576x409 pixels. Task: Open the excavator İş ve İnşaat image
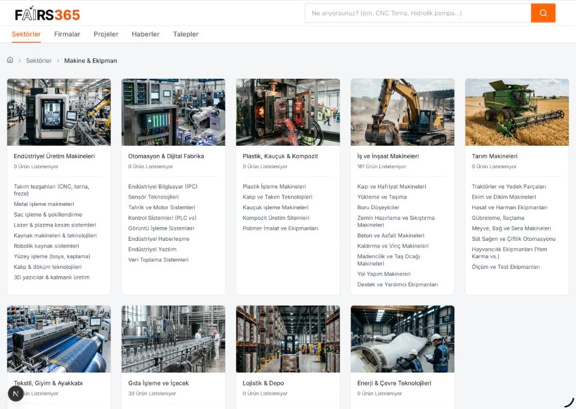(x=402, y=112)
